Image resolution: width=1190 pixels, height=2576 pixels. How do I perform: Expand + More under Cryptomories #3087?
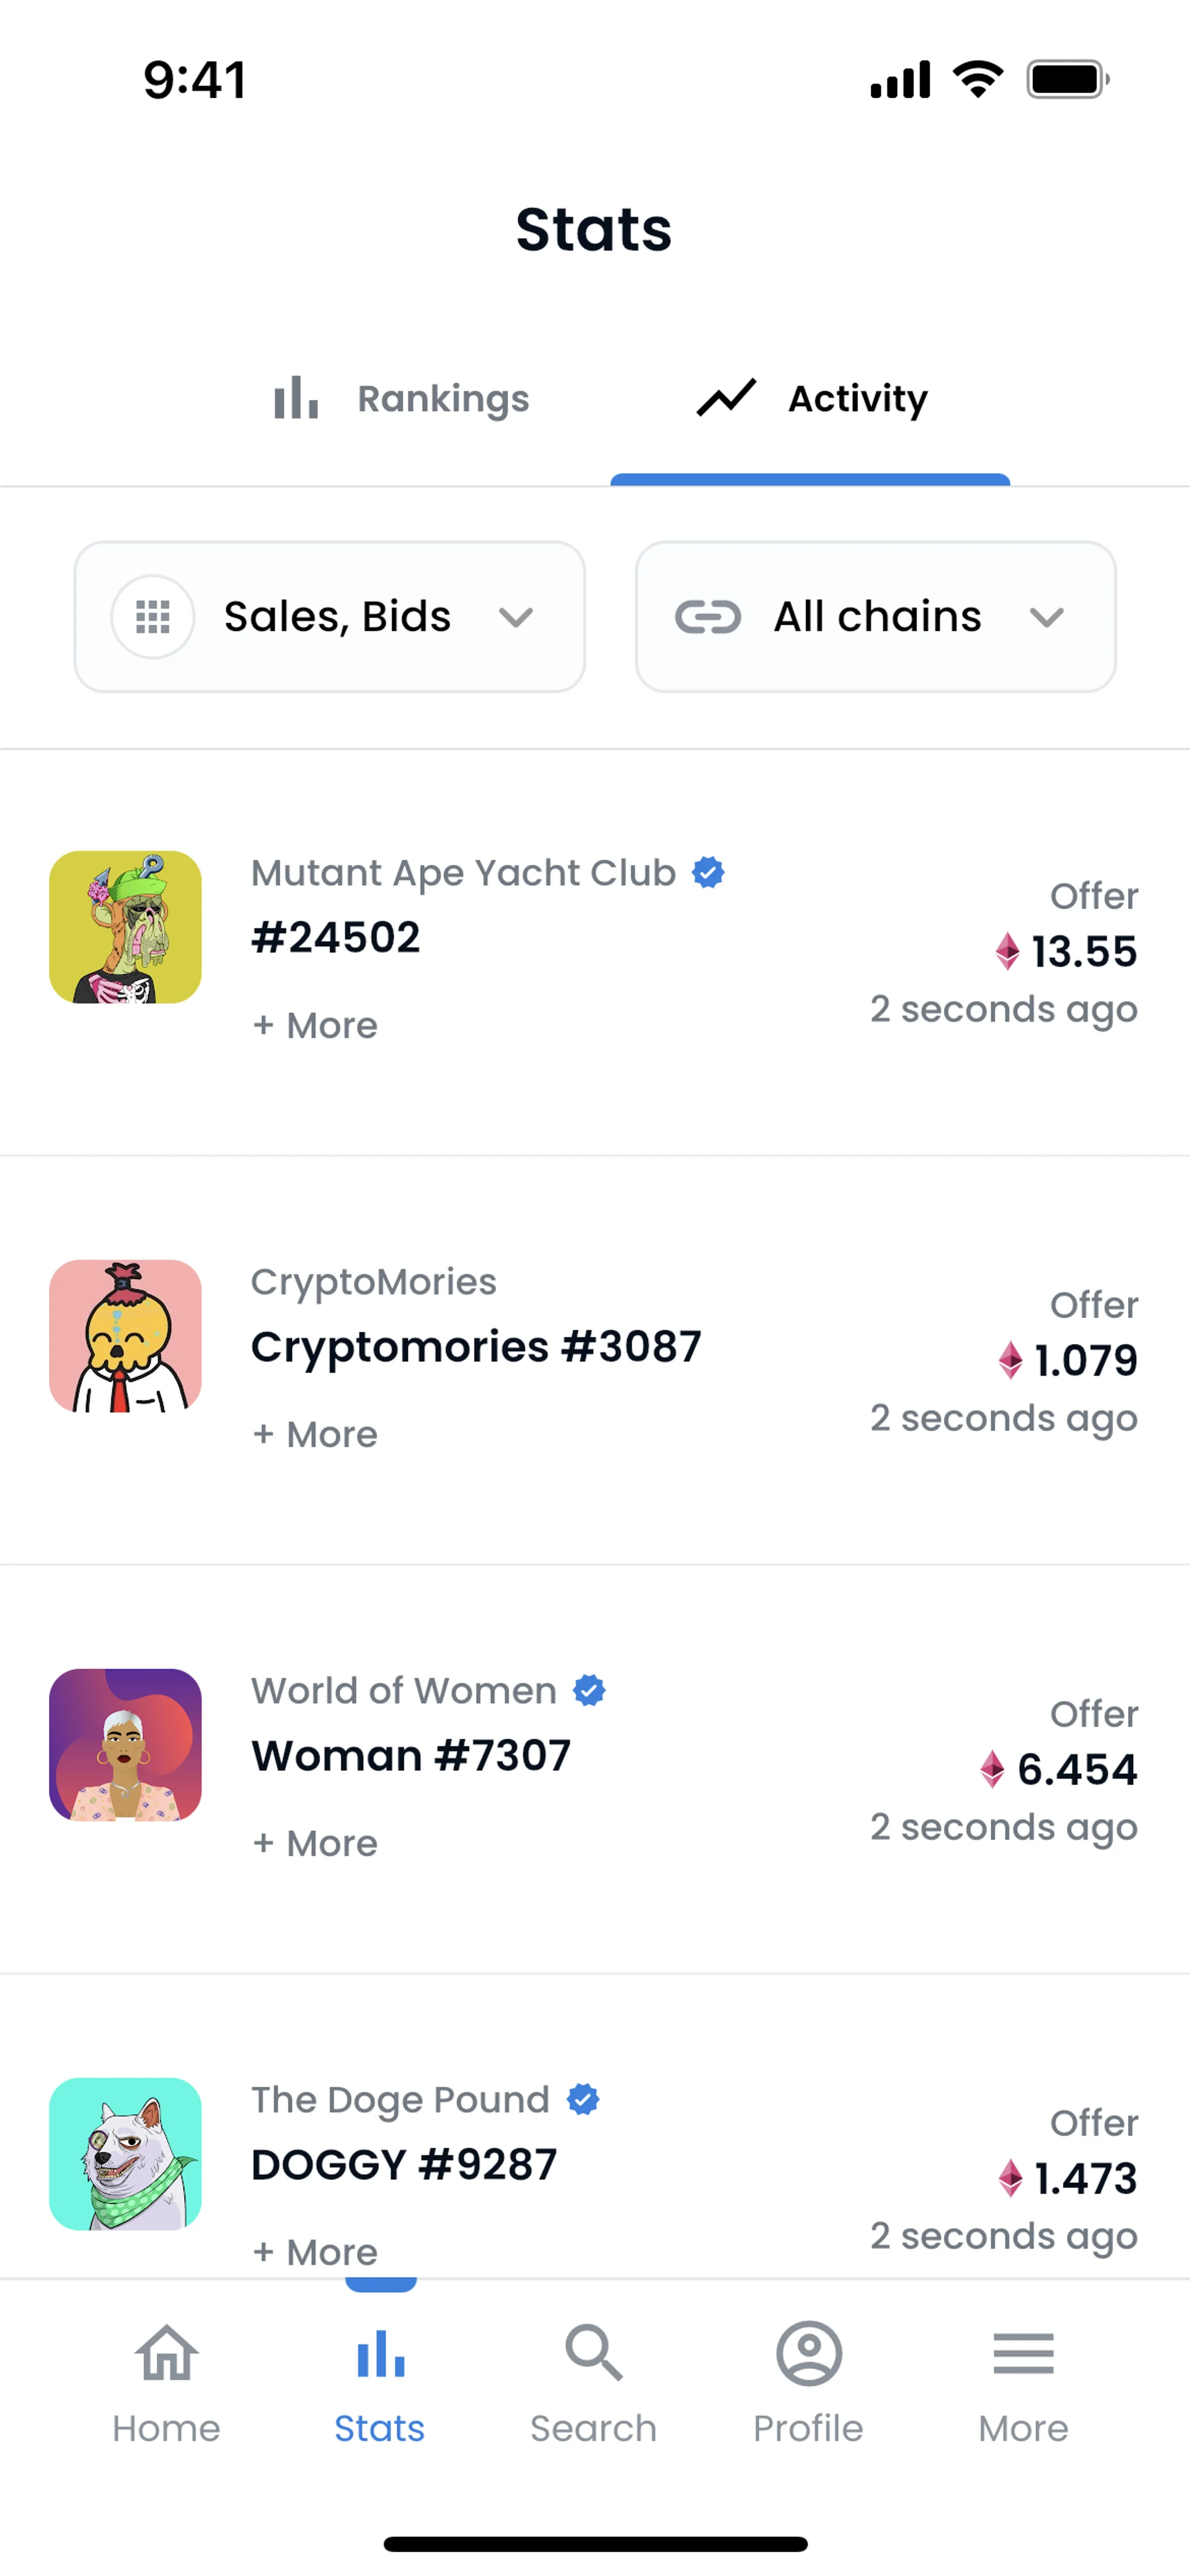click(315, 1435)
